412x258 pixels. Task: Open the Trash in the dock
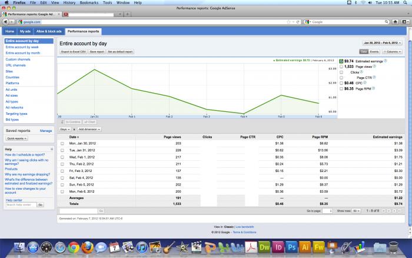click(x=393, y=247)
